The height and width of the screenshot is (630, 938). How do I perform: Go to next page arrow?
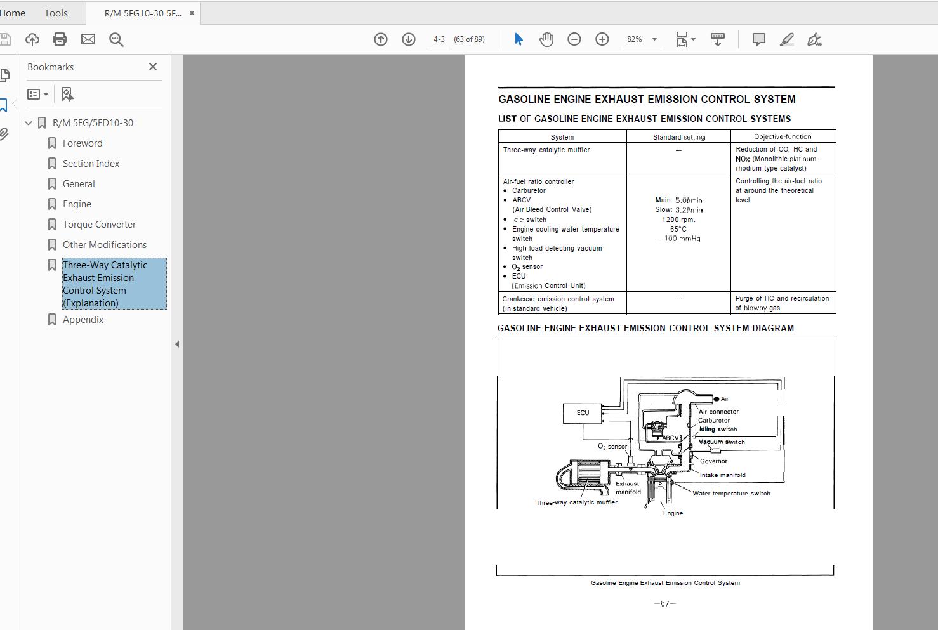pos(409,39)
